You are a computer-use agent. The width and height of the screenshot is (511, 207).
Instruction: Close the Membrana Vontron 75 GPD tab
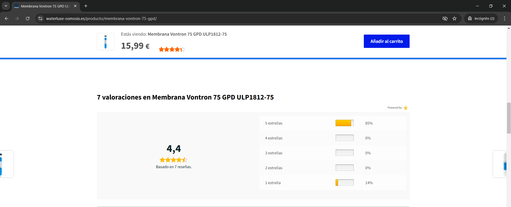click(x=75, y=6)
